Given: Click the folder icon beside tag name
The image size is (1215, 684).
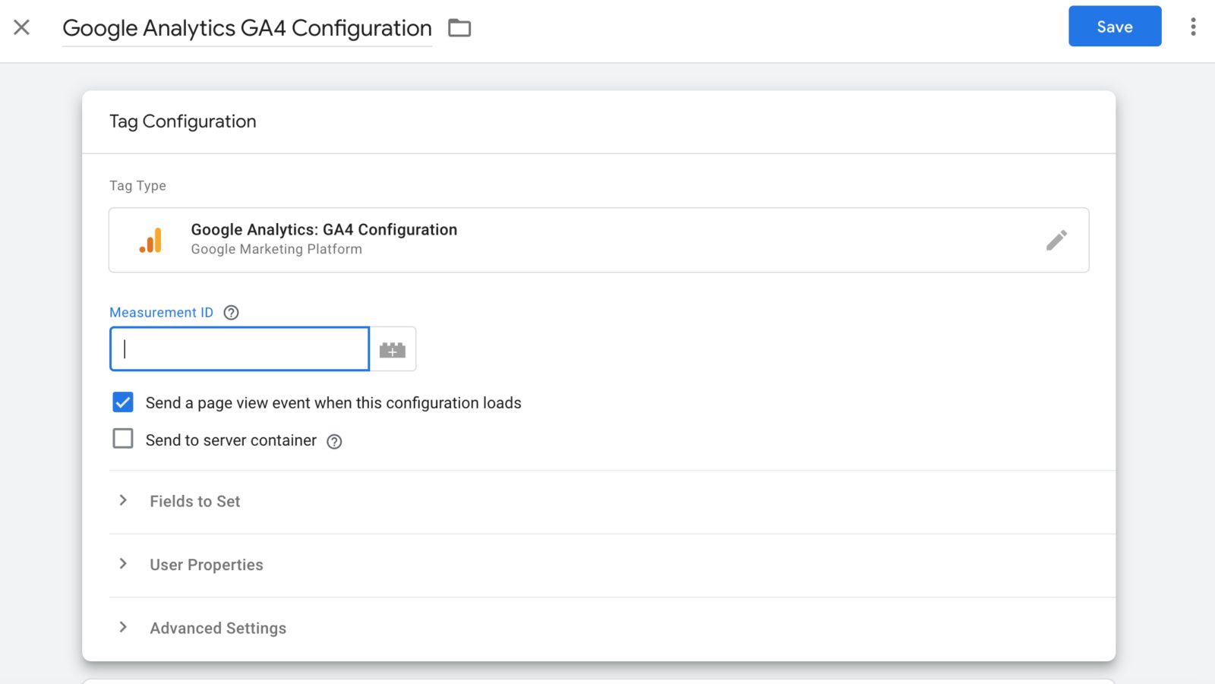Looking at the screenshot, I should 459,28.
